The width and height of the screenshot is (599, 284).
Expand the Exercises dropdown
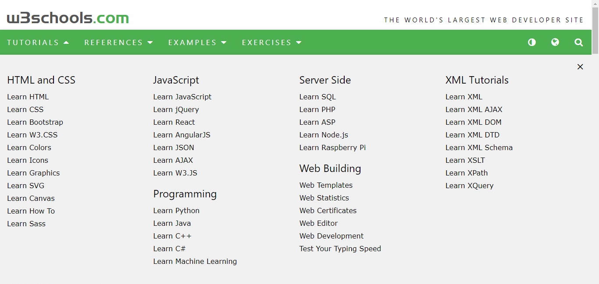[x=272, y=42]
